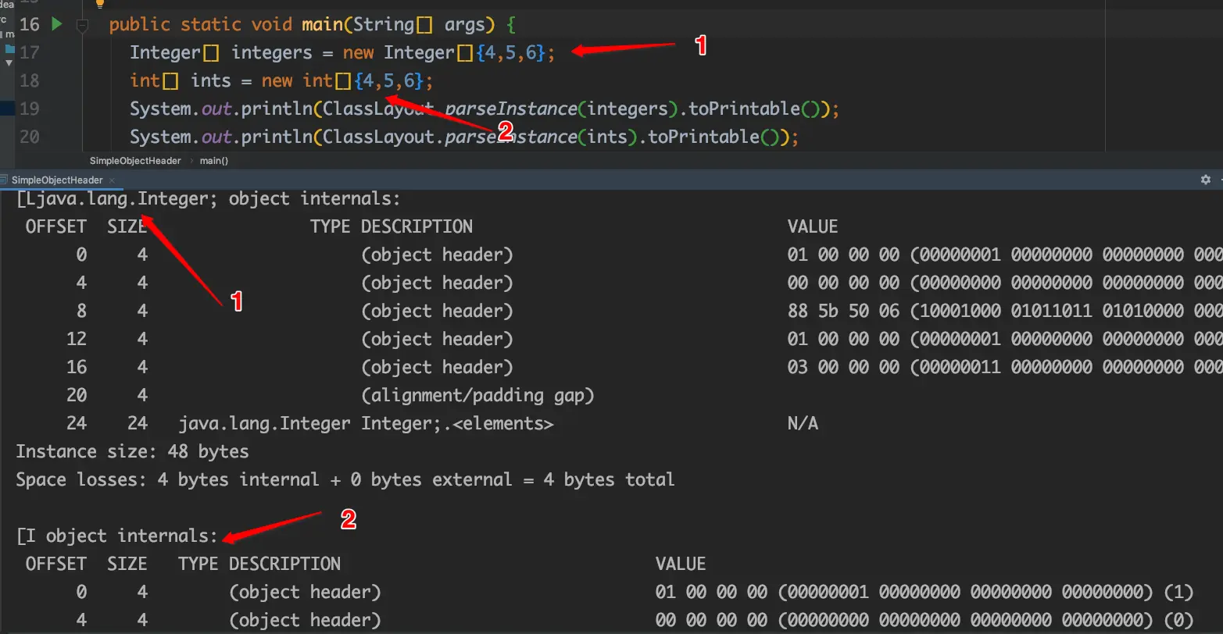Click line number 18 in gutter
This screenshot has width=1223, height=634.
pos(29,80)
